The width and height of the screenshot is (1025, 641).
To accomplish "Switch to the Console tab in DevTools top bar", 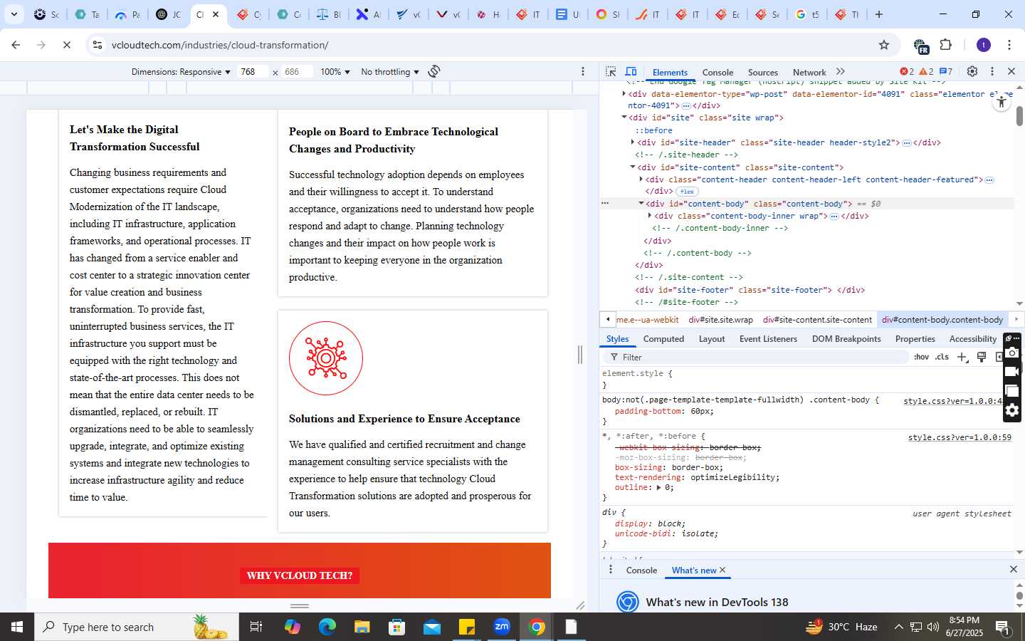I will click(x=717, y=72).
